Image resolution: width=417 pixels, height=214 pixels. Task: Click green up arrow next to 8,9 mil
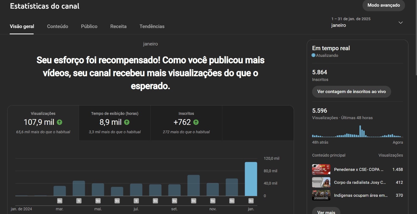click(127, 122)
